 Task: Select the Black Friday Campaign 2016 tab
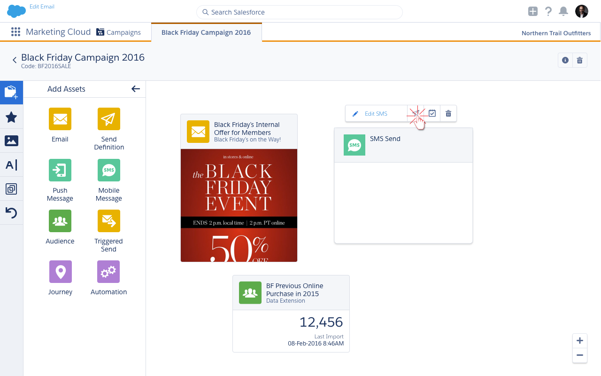pos(206,32)
